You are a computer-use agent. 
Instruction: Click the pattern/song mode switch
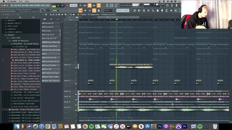[x=54, y=6]
